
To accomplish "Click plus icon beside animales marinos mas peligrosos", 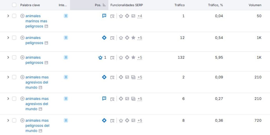I will pyautogui.click(x=22, y=16).
